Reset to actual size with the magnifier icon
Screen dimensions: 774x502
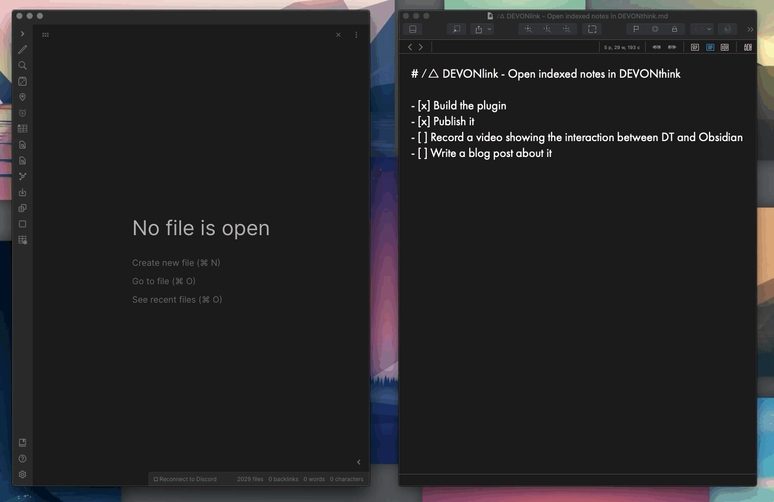(548, 29)
